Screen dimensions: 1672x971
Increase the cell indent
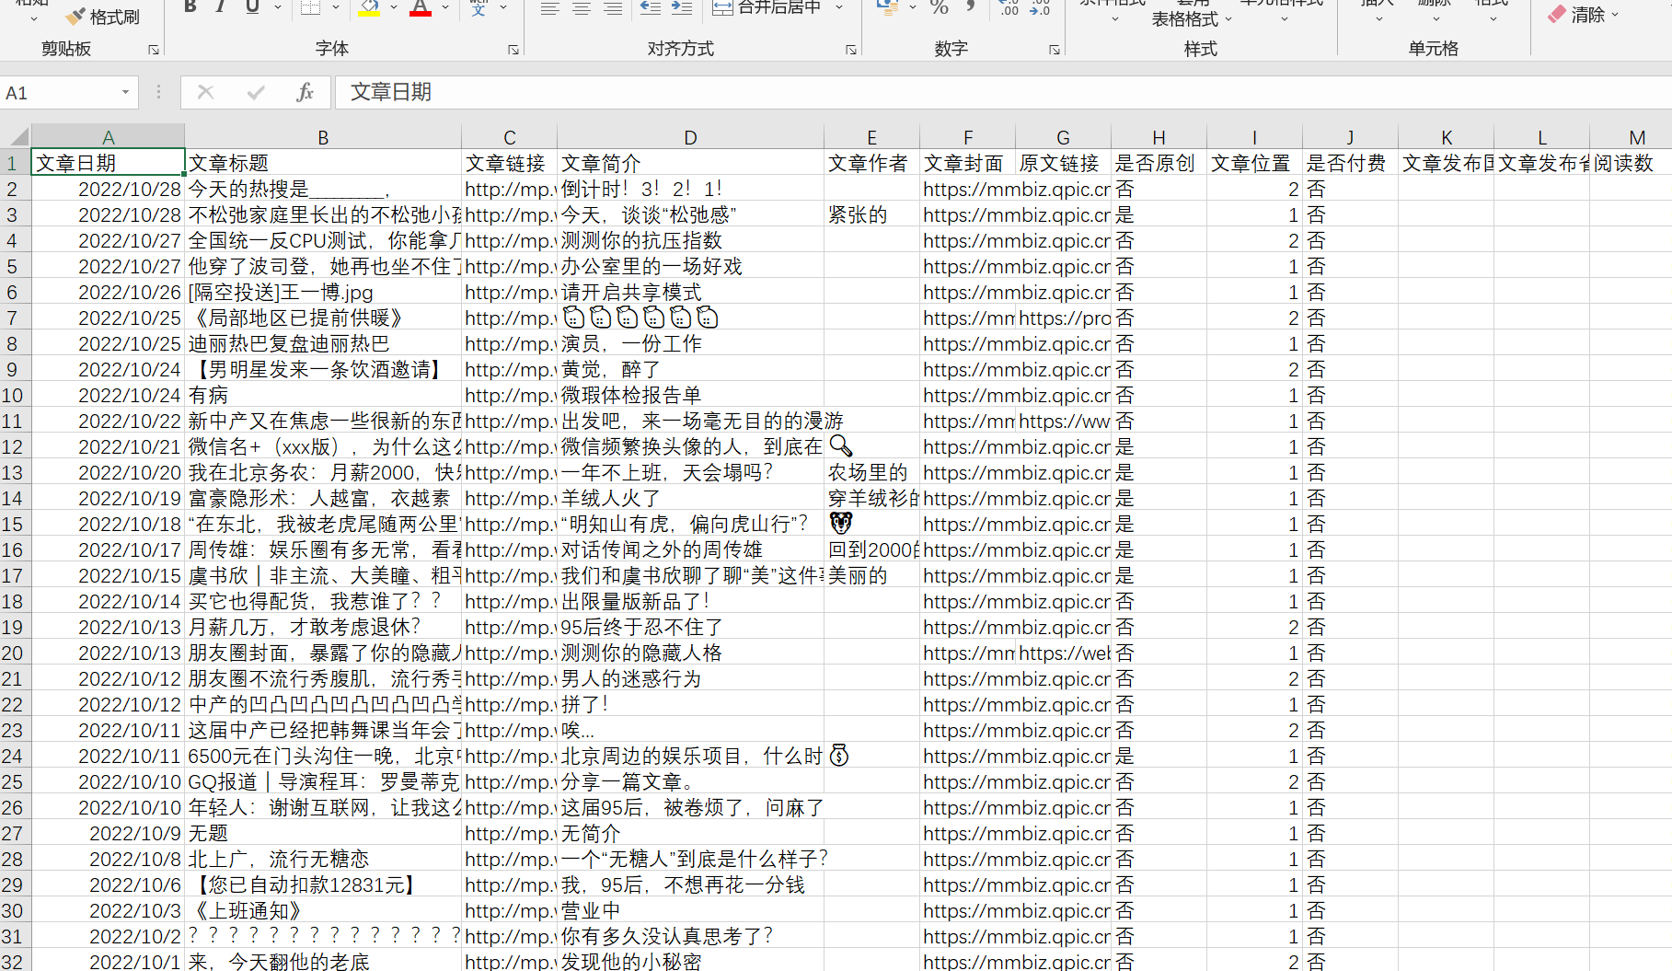(682, 7)
